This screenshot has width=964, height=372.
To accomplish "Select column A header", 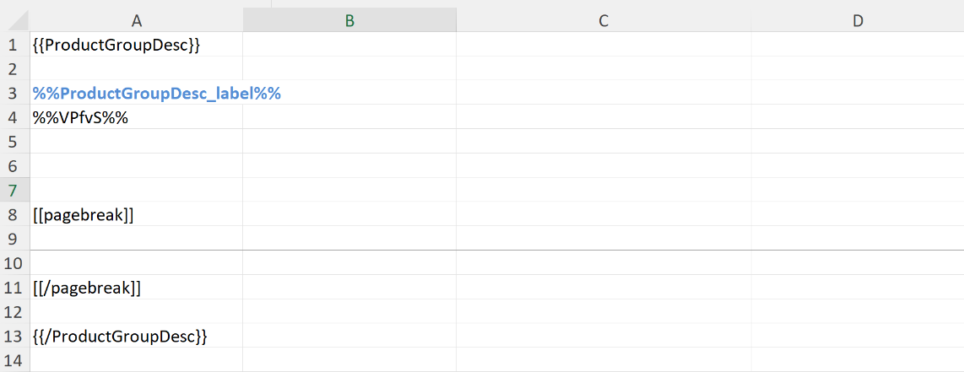I will pos(136,21).
